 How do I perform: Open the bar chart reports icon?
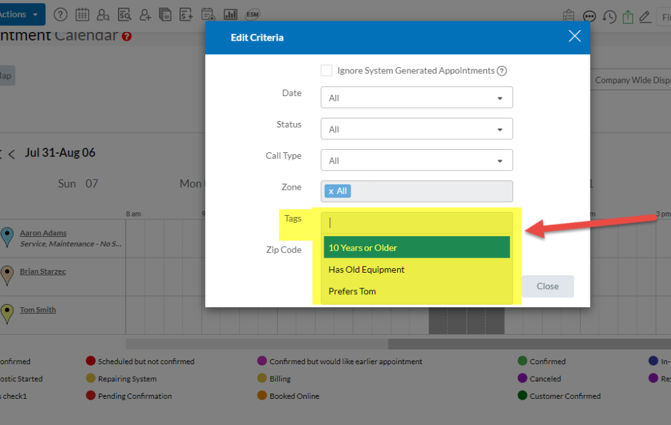click(230, 14)
